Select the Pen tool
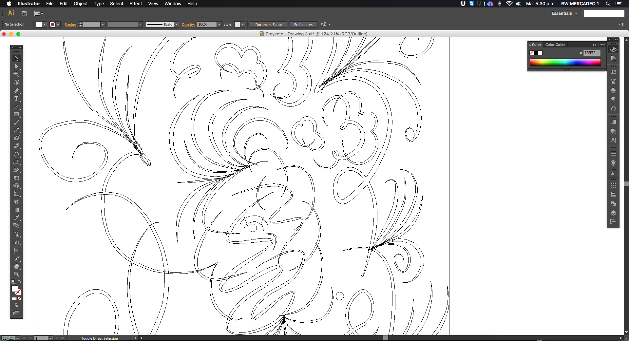The height and width of the screenshot is (341, 629). tap(16, 91)
